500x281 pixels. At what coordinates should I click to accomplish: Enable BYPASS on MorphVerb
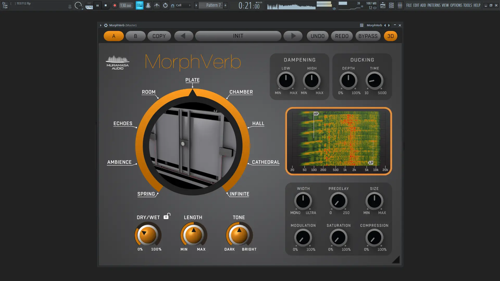(x=368, y=36)
